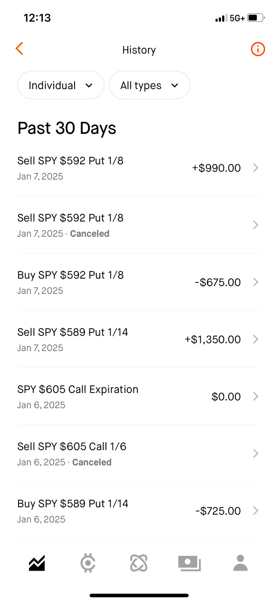Tap the orange back arrow

19,49
